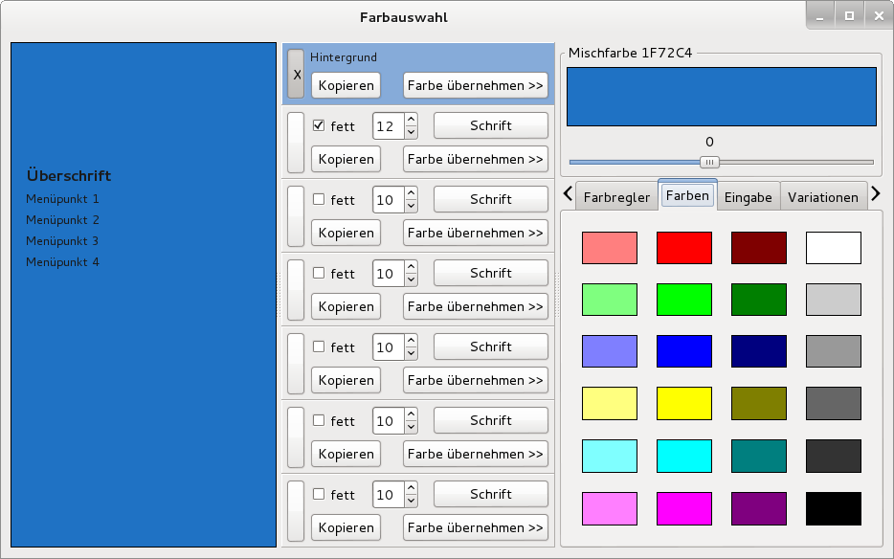This screenshot has width=894, height=559.
Task: Enable fett checkbox in second font row
Action: coord(319,199)
